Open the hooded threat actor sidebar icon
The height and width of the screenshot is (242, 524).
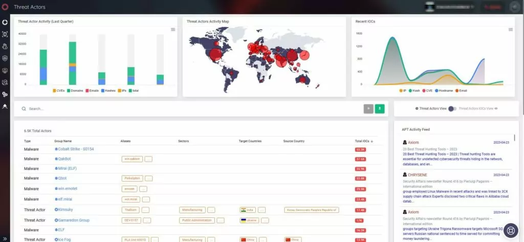point(5,106)
